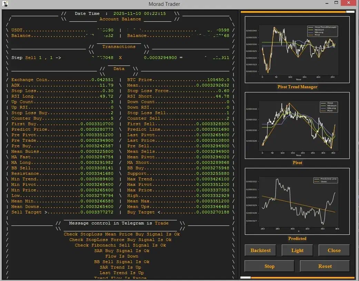Click the Pivot Trend Manager chart legend

(322, 31)
